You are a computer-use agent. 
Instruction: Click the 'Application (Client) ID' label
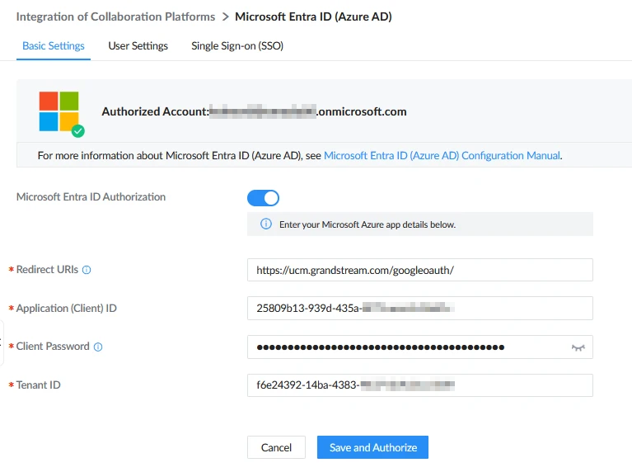click(67, 308)
